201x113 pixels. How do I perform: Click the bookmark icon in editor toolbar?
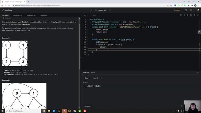(181, 15)
